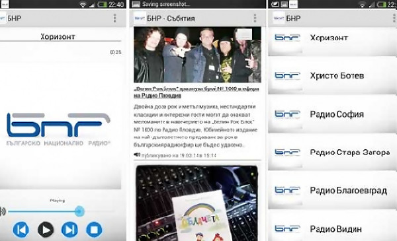Open the Белия Рок Блок article headline
This screenshot has width=397, height=241.
click(x=197, y=92)
